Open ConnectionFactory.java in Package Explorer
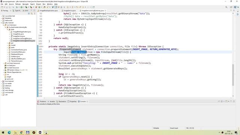The width and height of the screenshot is (240, 135). (19, 50)
